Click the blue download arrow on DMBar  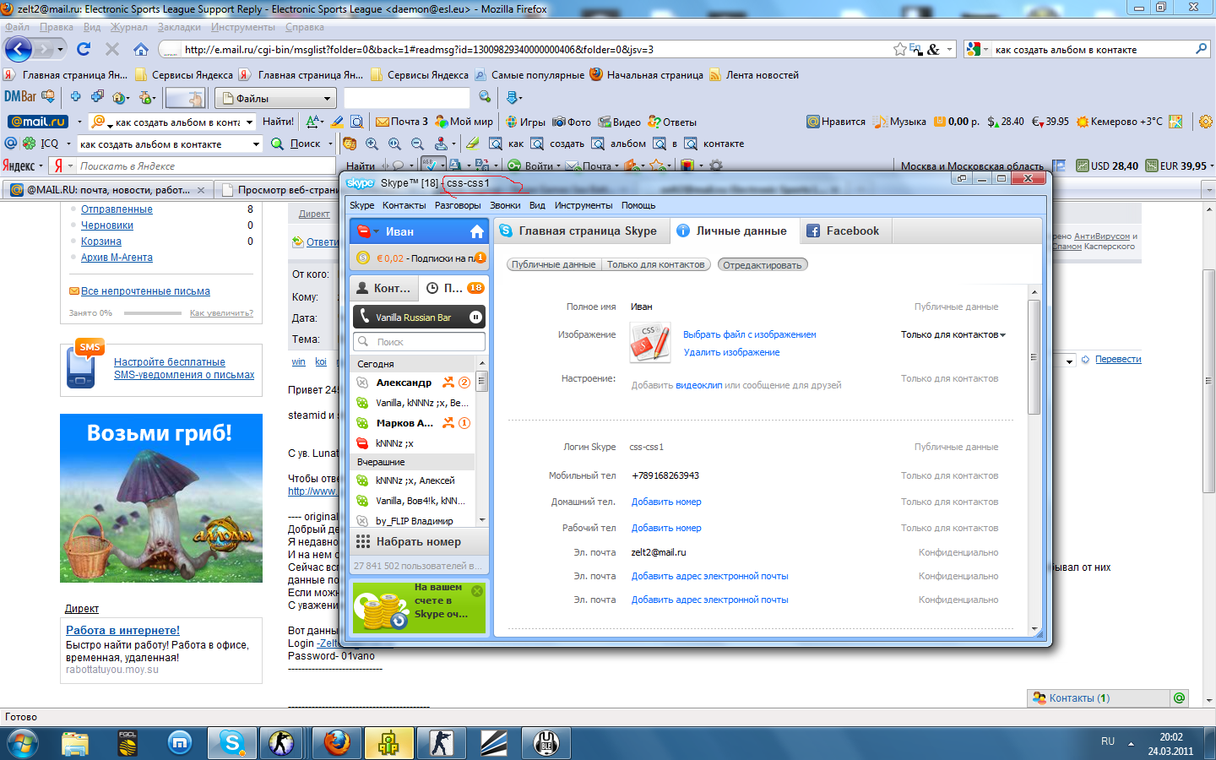514,97
